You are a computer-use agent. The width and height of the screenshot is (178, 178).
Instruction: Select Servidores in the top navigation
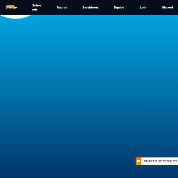[90, 7]
